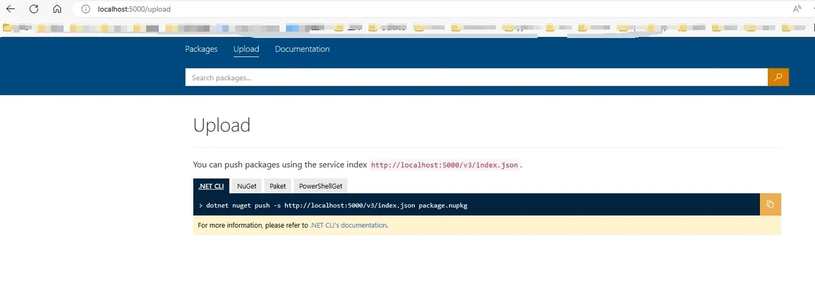Open the leftmost bookmark folder icon
815x291 pixels.
[x=8, y=27]
